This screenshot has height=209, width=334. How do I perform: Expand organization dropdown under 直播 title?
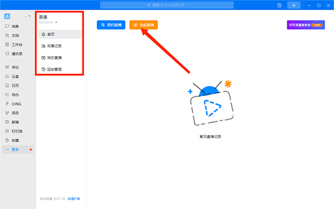coord(56,22)
